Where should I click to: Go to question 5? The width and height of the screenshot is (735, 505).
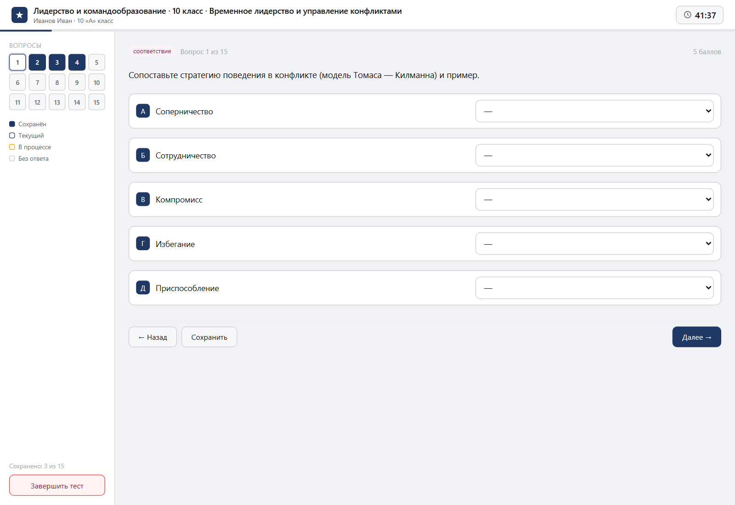(x=96, y=62)
